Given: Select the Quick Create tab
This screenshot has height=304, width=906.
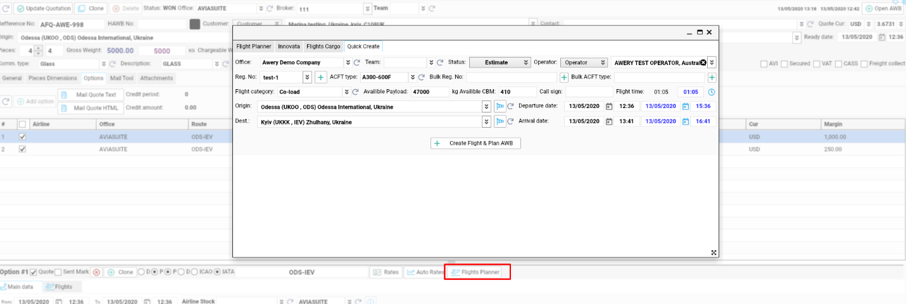Looking at the screenshot, I should tap(363, 47).
